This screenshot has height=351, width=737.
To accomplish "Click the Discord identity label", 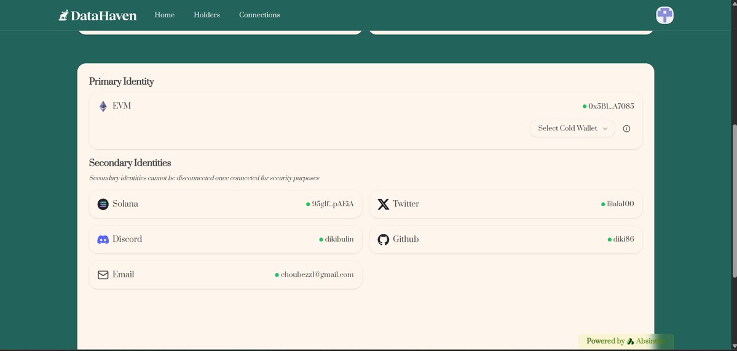I will pos(127,239).
